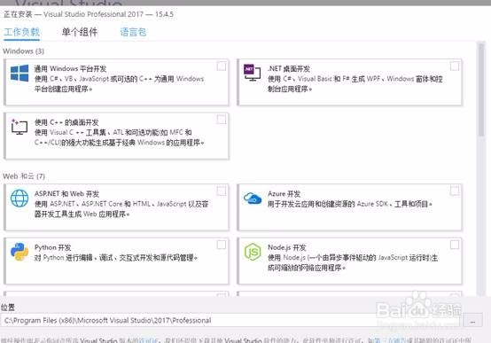The width and height of the screenshot is (491, 343).
Task: Click the browse button beside location path
Action: (472, 321)
